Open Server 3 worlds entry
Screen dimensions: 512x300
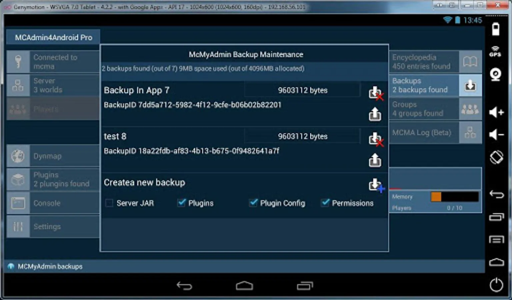[53, 85]
